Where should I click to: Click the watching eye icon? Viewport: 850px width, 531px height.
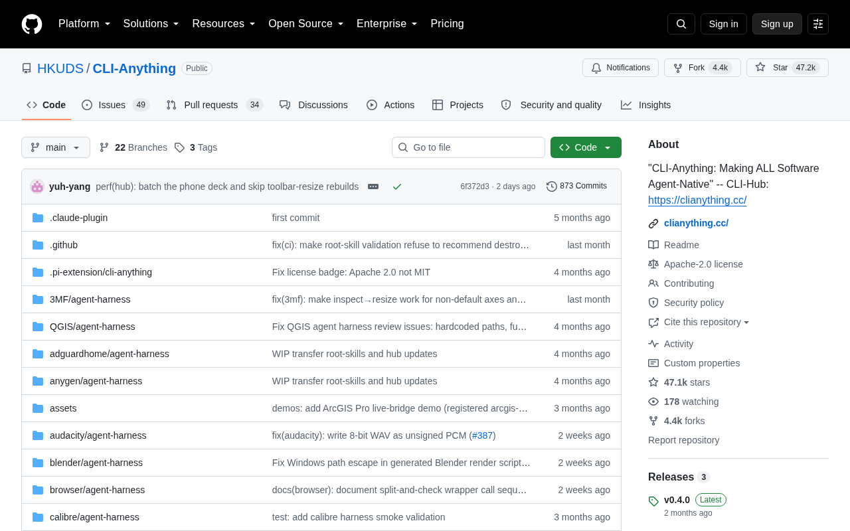point(653,402)
